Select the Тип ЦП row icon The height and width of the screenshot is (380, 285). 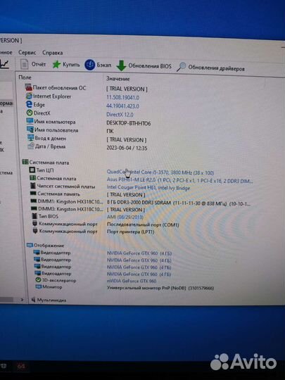pos(32,170)
